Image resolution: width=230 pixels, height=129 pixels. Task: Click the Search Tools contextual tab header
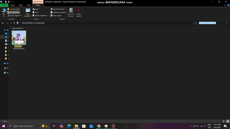pyautogui.click(x=38, y=2)
